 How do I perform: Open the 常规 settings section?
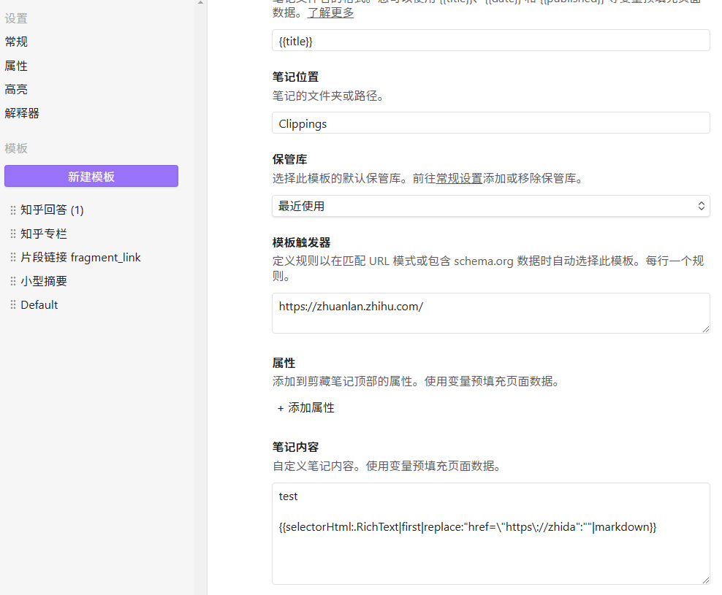click(x=16, y=42)
